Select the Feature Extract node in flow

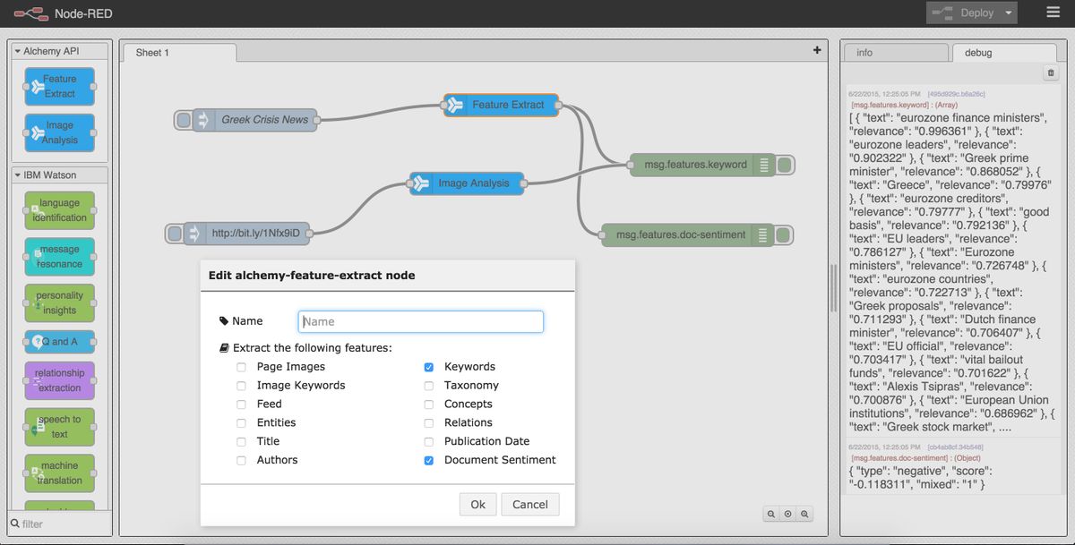pos(501,105)
